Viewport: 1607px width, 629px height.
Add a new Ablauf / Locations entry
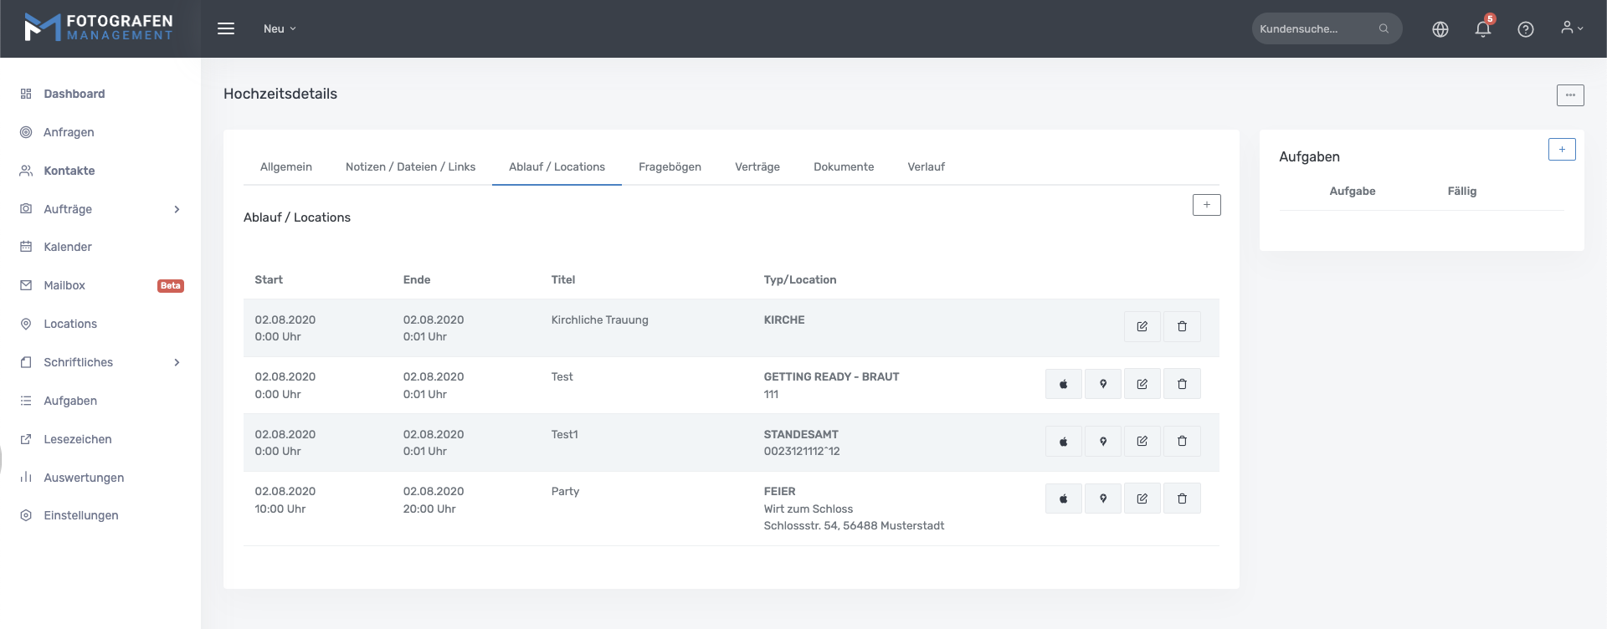[x=1206, y=205]
